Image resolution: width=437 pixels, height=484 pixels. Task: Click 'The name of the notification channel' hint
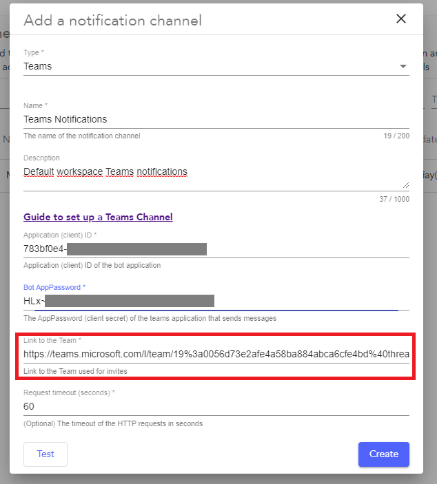(x=82, y=136)
